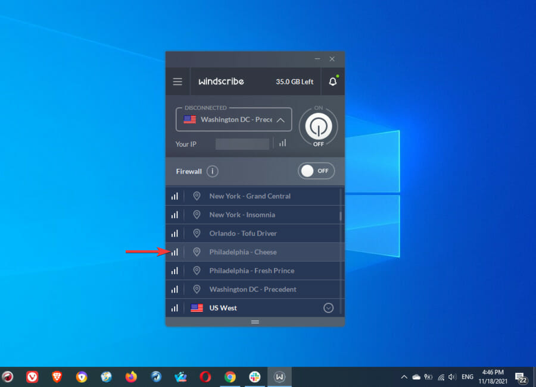Open the Windscribe hamburger menu

[x=177, y=81]
